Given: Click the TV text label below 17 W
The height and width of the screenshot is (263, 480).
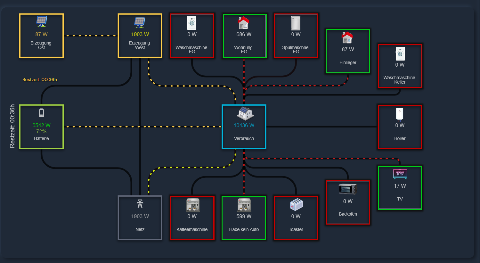Looking at the screenshot, I should [x=400, y=199].
